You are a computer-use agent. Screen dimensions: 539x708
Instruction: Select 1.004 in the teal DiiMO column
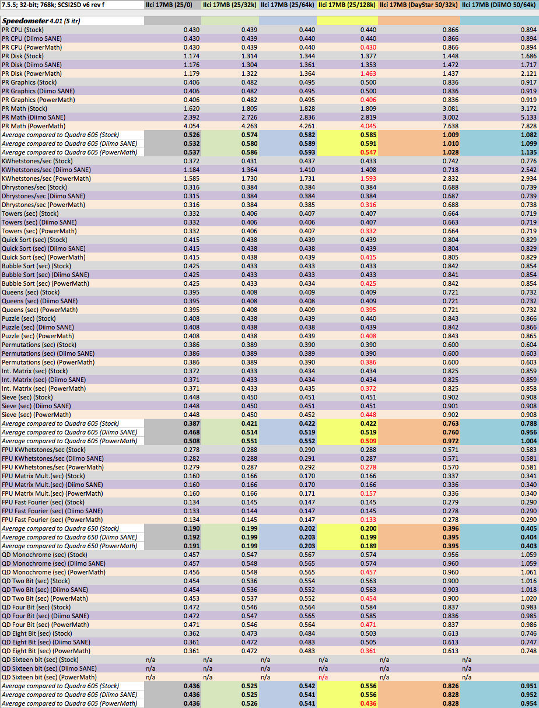[x=527, y=440]
